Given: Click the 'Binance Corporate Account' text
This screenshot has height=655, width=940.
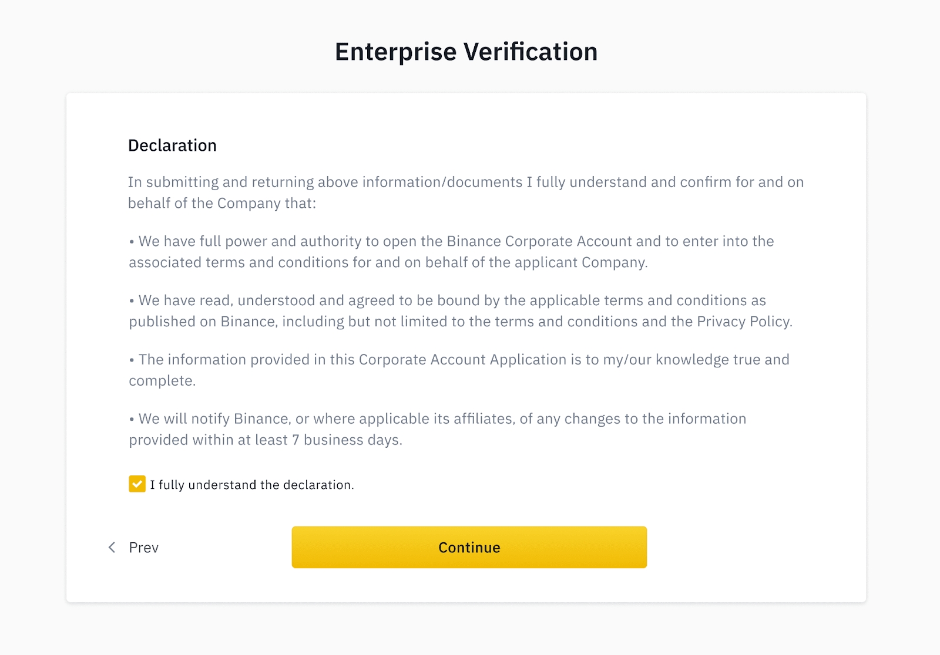Looking at the screenshot, I should coord(539,241).
